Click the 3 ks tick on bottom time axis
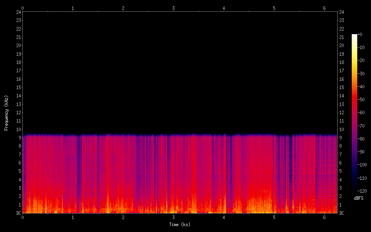371x232 pixels. click(174, 217)
